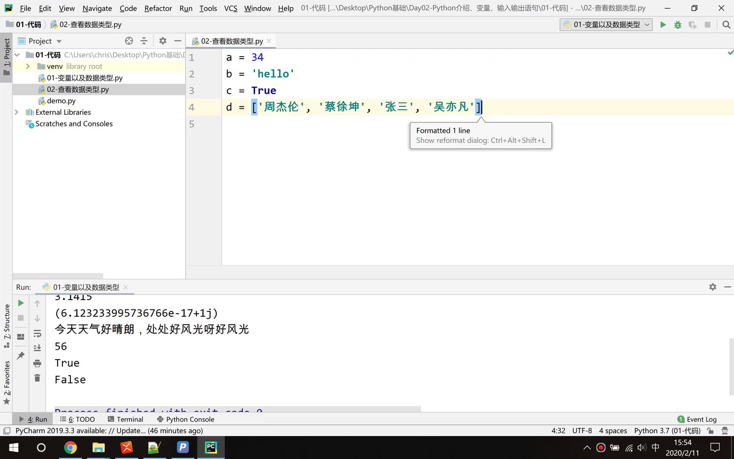Expand External Libraries node

pos(17,112)
